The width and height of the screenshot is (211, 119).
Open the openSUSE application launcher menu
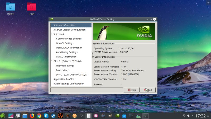click(x=3, y=116)
